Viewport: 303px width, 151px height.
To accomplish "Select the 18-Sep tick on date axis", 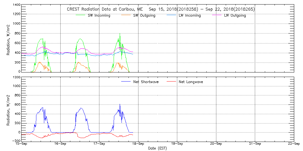I will point(138,144).
